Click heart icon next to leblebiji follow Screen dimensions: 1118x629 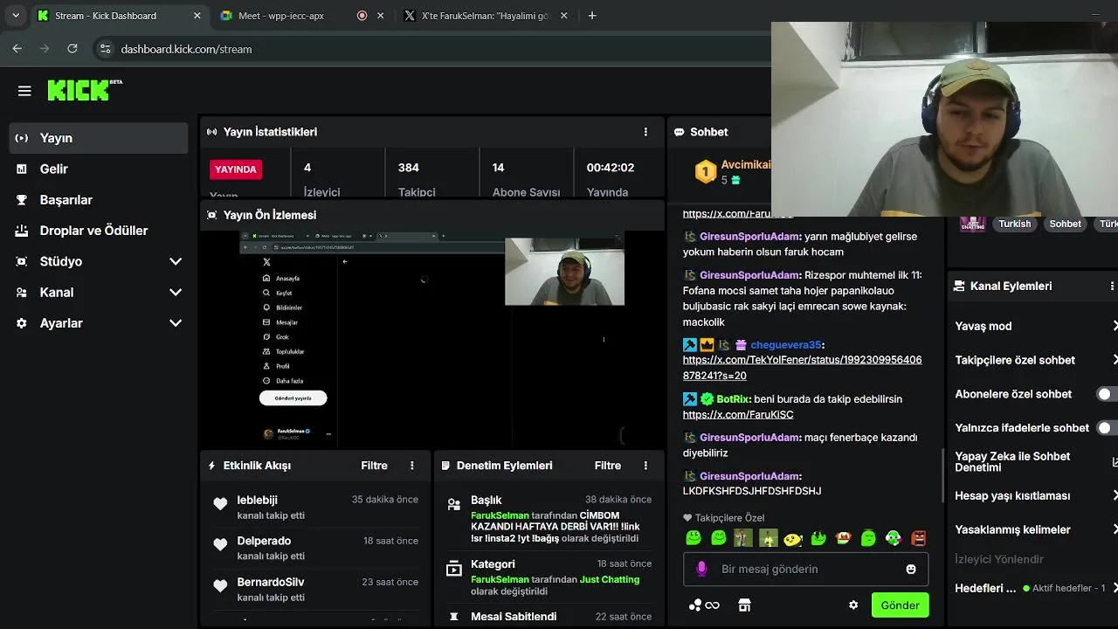(x=220, y=503)
